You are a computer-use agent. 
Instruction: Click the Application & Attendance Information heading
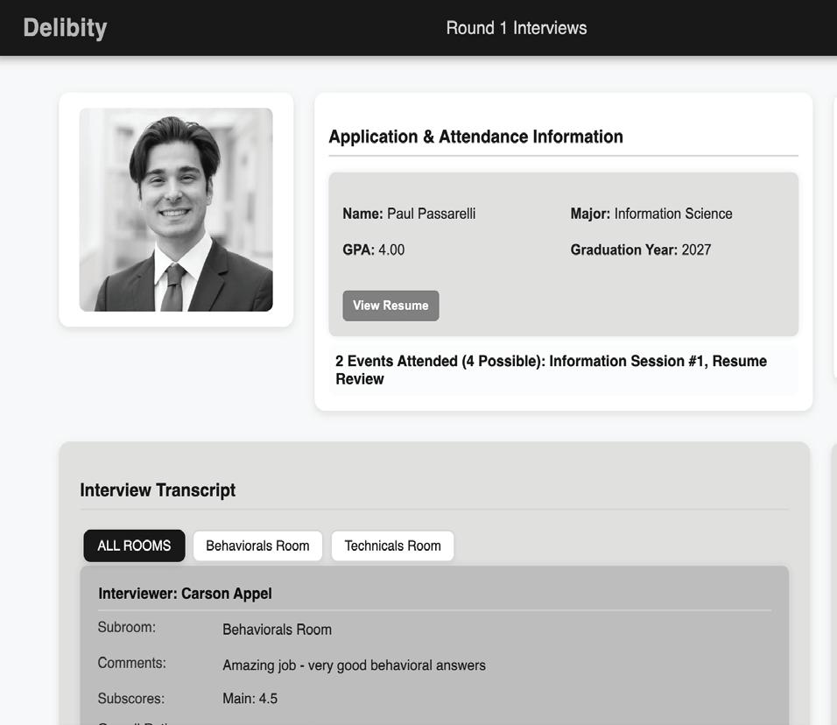tap(475, 137)
